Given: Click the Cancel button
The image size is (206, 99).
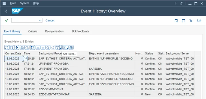Looking at the screenshot, I should coord(50,21).
